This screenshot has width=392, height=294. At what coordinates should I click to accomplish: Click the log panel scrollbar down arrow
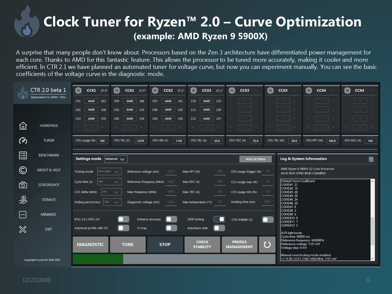[373, 259]
